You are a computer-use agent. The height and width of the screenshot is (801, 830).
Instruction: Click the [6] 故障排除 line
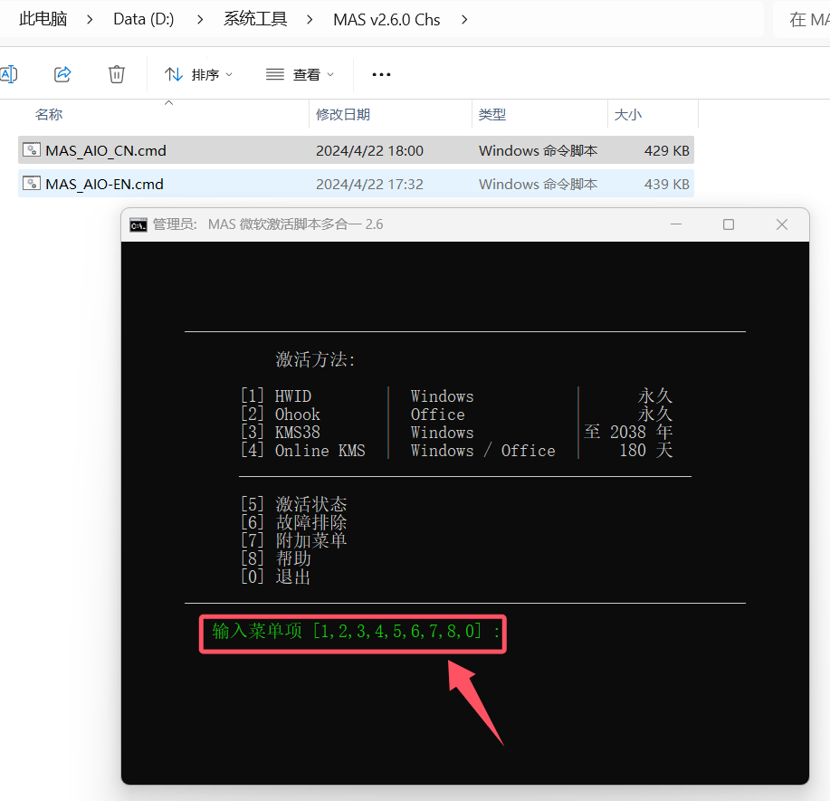pos(294,522)
